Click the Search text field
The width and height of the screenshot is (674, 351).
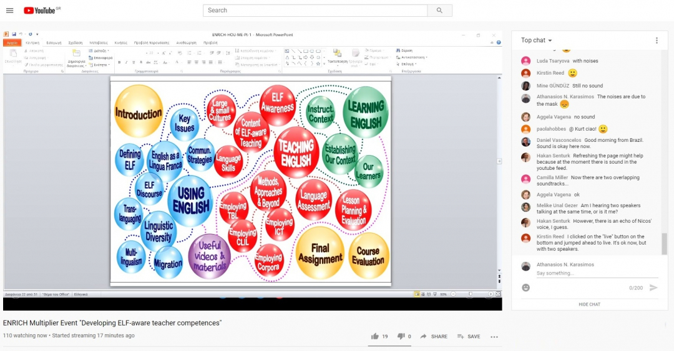tap(315, 11)
